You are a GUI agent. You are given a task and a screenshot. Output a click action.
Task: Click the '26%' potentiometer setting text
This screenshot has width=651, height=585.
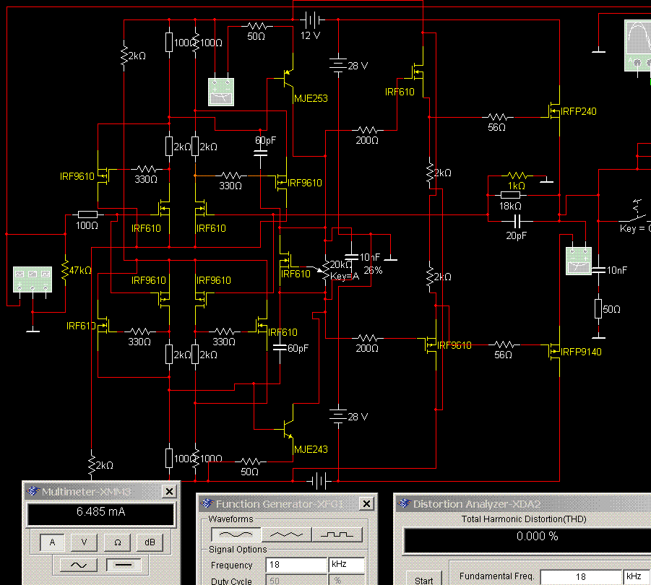(x=373, y=271)
